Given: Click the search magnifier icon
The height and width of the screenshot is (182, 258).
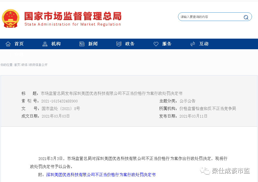Looking at the screenshot, I should pos(246,17).
